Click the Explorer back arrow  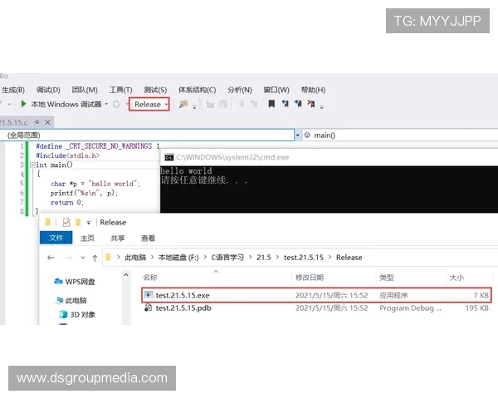click(51, 258)
